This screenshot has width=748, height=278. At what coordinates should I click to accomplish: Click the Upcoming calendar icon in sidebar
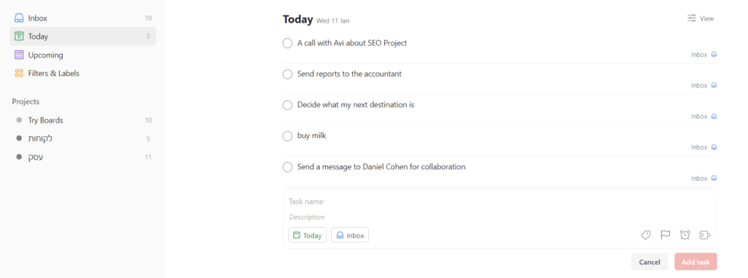(19, 55)
